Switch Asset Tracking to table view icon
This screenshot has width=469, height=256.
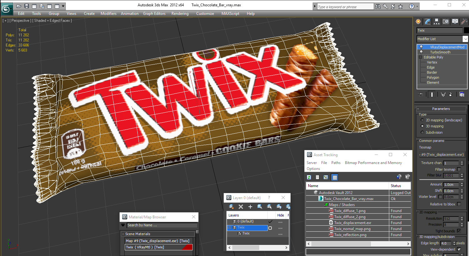click(335, 177)
